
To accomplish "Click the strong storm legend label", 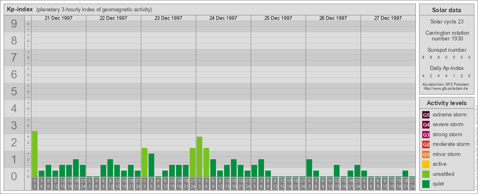I will [447, 135].
